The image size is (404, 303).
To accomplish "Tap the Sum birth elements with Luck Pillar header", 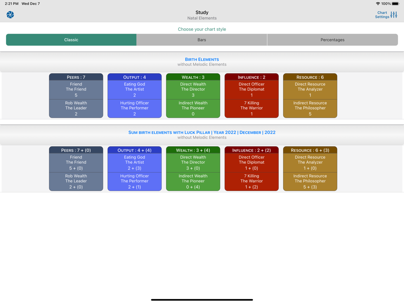I will pyautogui.click(x=202, y=133).
